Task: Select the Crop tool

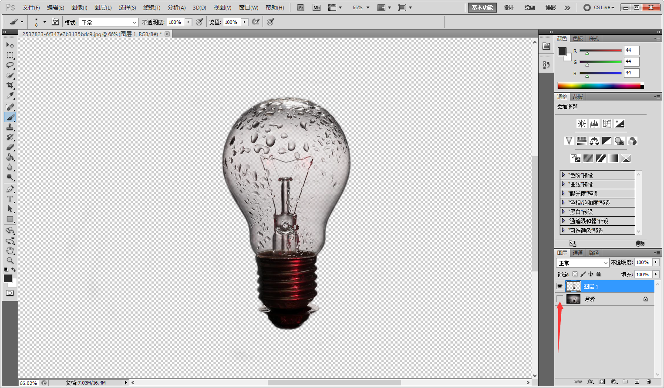Action: tap(10, 85)
